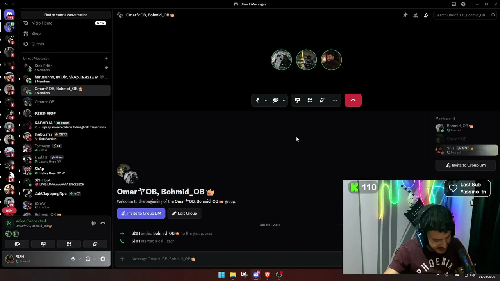Open the Tarfousa direct message
Viewport: 500px width, 281px height.
tap(66, 148)
